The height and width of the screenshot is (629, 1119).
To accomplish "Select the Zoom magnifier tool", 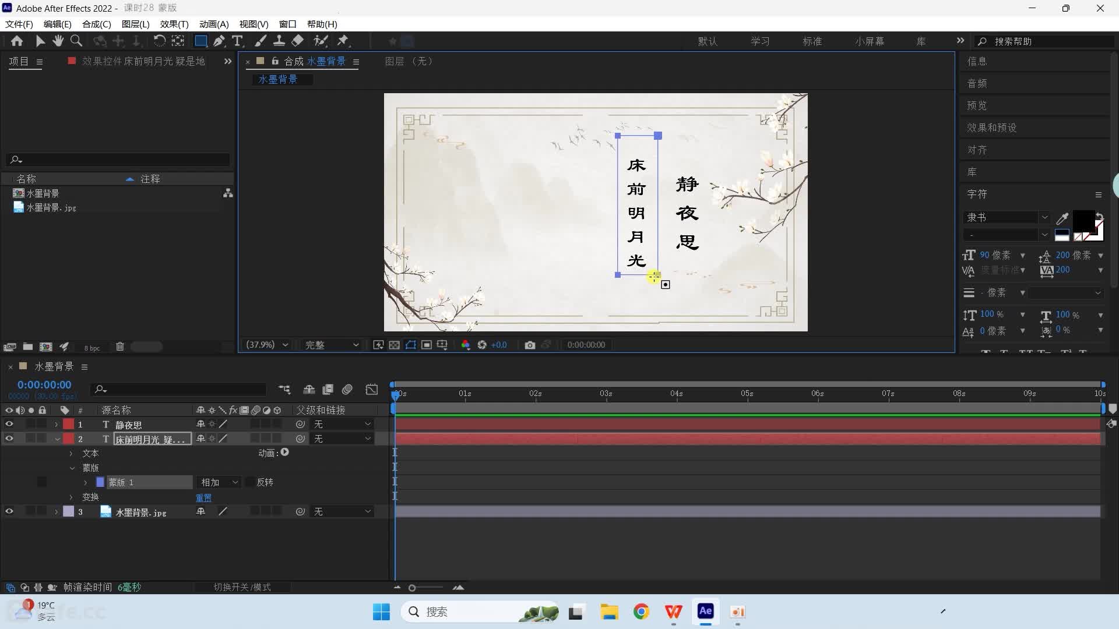I will [x=76, y=41].
